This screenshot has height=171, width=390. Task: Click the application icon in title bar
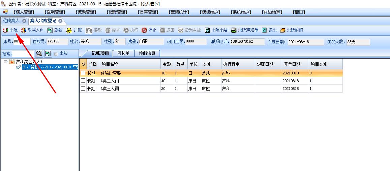(3, 4)
